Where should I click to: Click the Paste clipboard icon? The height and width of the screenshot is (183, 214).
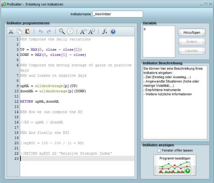[x=28, y=31]
